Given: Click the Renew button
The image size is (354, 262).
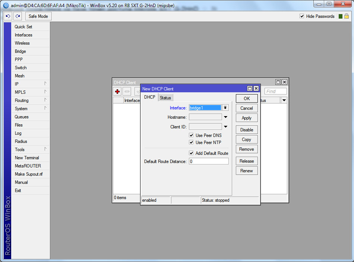Looking at the screenshot, I should tap(247, 171).
